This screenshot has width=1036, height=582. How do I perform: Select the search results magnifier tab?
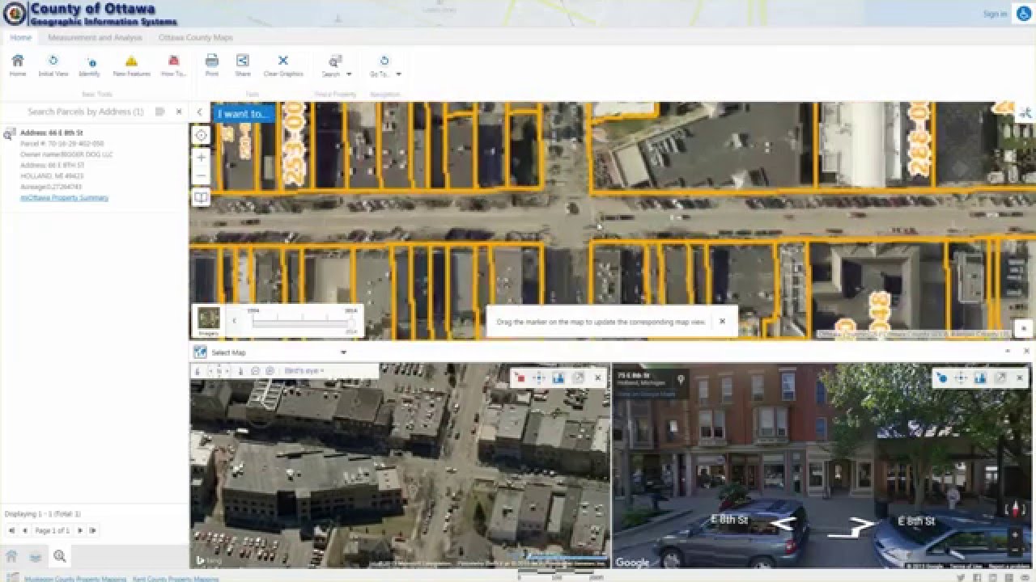click(x=60, y=556)
